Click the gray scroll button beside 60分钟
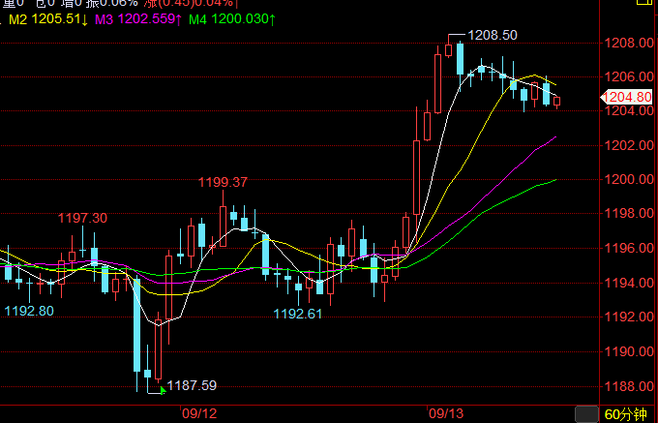The height and width of the screenshot is (423, 658). pos(586,414)
